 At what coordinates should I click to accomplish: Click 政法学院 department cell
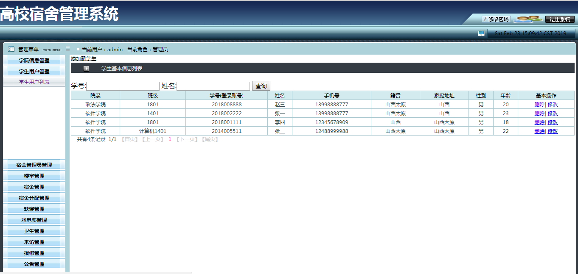(x=95, y=104)
